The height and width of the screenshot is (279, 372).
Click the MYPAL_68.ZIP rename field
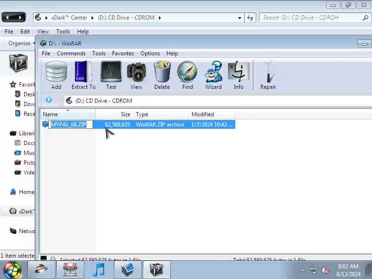pyautogui.click(x=71, y=124)
